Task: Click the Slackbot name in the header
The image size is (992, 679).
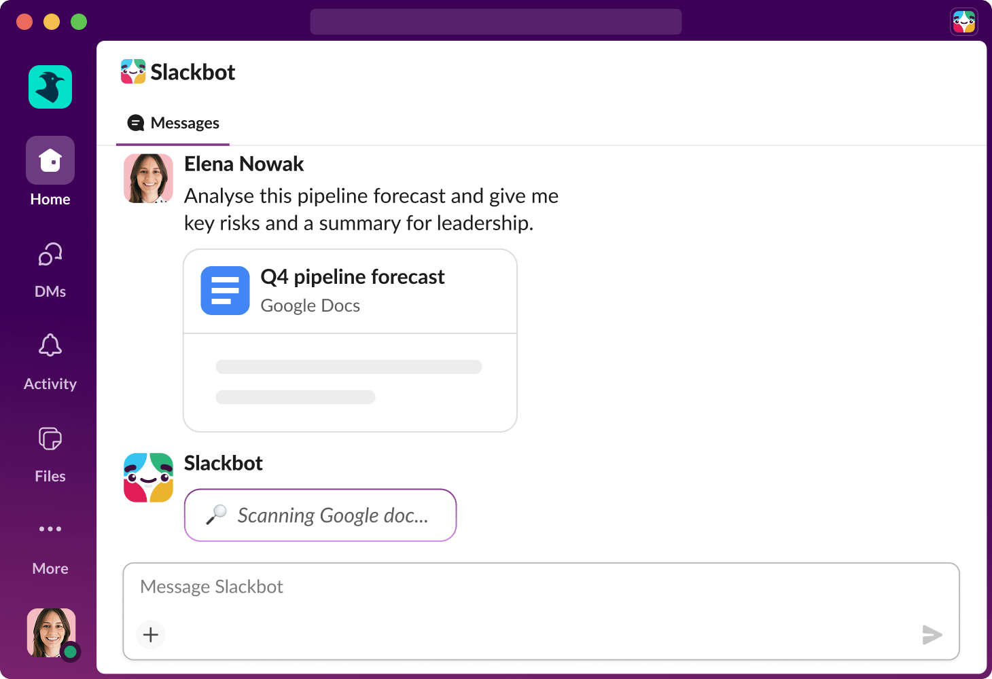Action: pos(194,72)
